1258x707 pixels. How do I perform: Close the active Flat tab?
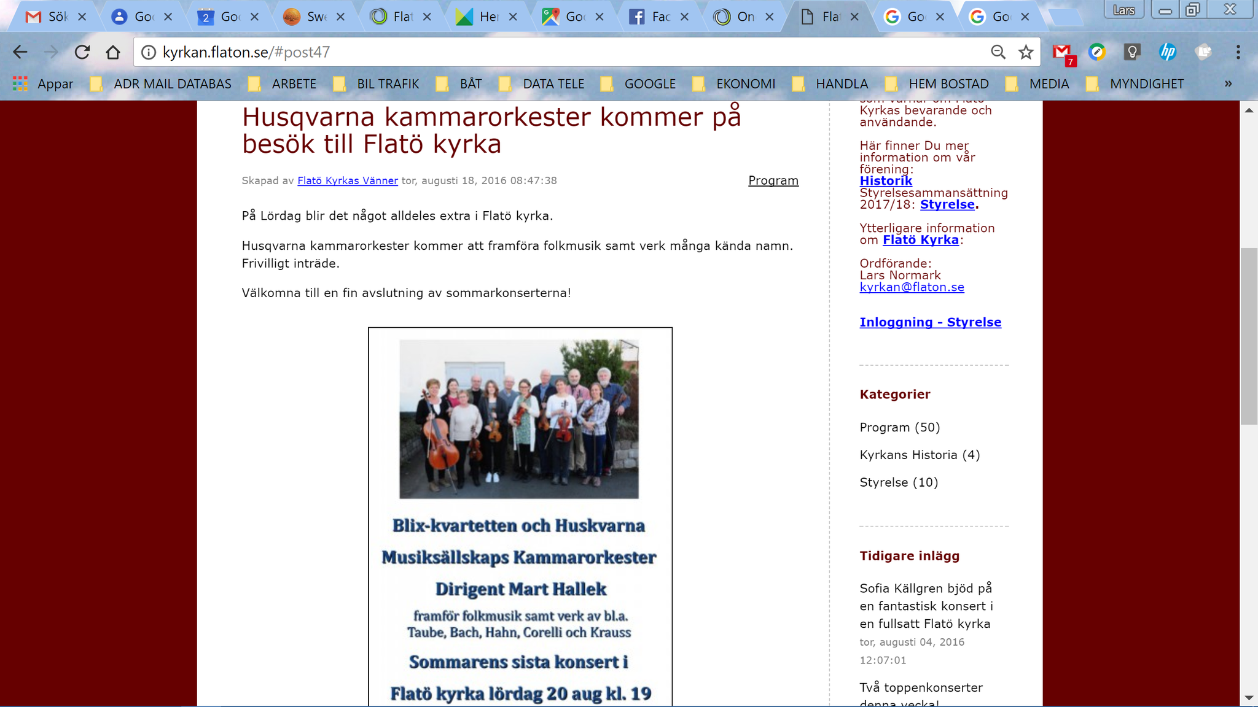(x=854, y=17)
